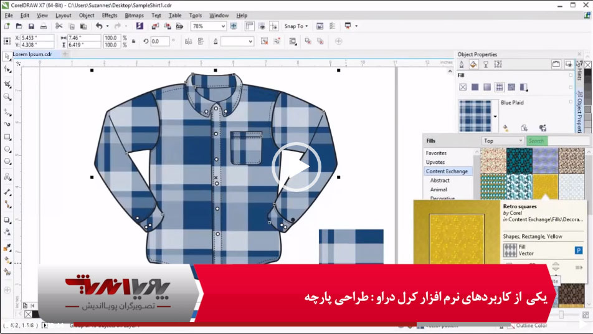The width and height of the screenshot is (593, 334).
Task: Click the Cut scissors icon
Action: tap(59, 26)
